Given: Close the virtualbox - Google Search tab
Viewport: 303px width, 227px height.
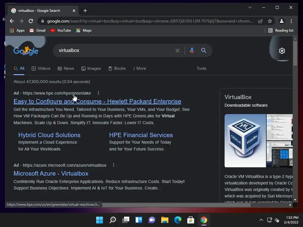Looking at the screenshot, I should pyautogui.click(x=74, y=11).
